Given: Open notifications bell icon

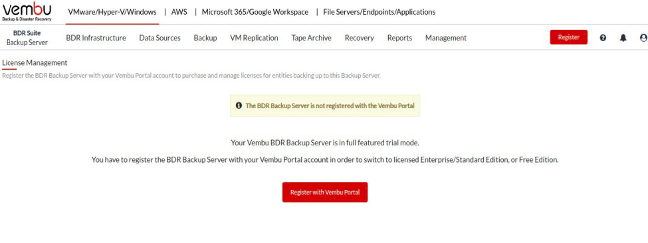Looking at the screenshot, I should click(x=623, y=38).
